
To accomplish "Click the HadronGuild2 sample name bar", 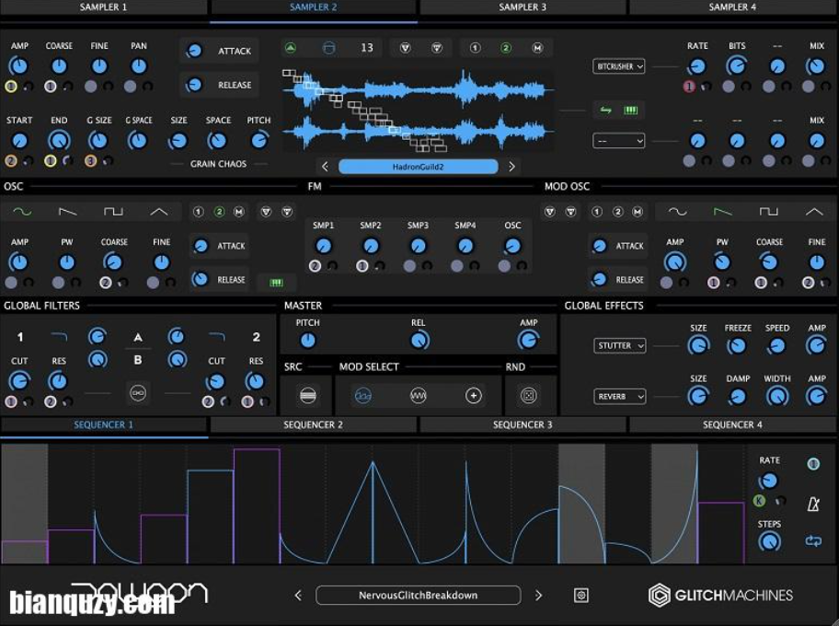I will 418,167.
